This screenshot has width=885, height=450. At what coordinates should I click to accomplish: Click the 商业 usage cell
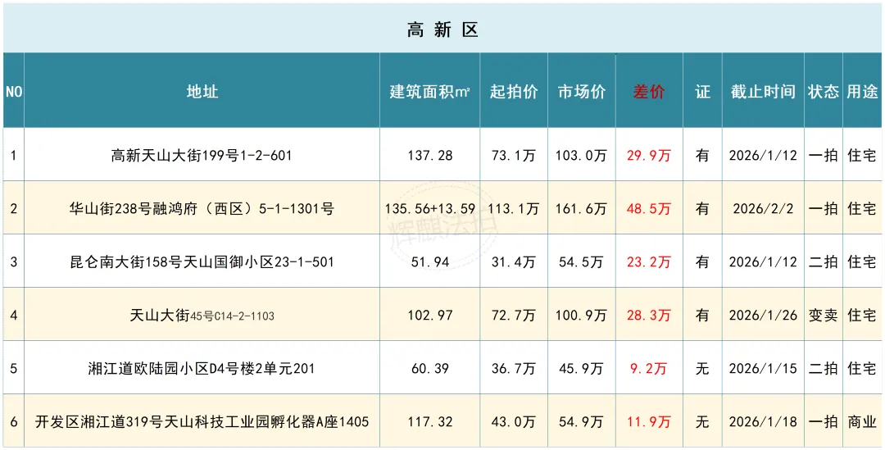point(863,422)
